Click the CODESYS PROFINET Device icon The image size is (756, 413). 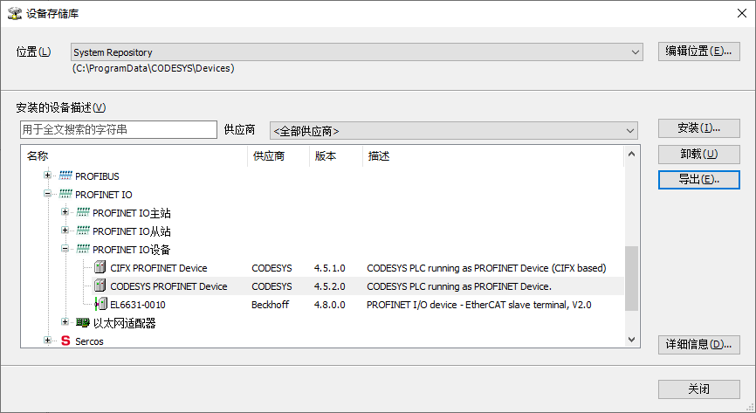100,286
